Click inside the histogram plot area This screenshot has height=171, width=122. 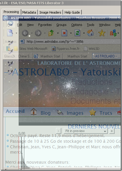click(x=70, y=152)
